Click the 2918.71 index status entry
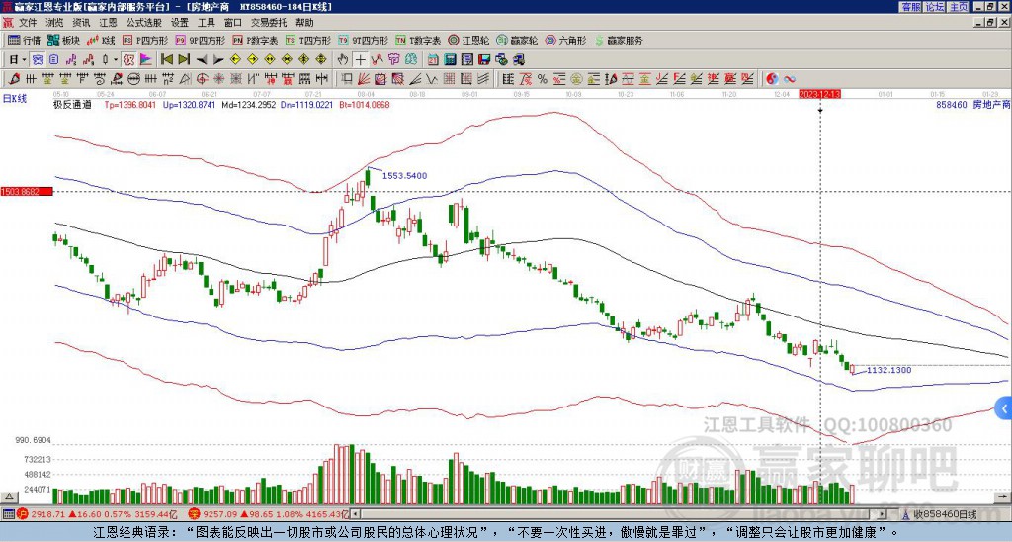Viewport: 1012px width, 542px height. tap(97, 514)
